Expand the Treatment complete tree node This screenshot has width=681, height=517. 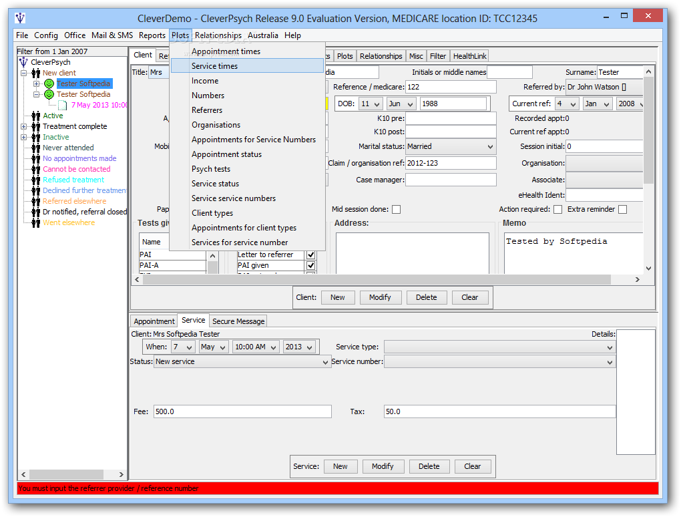(24, 126)
